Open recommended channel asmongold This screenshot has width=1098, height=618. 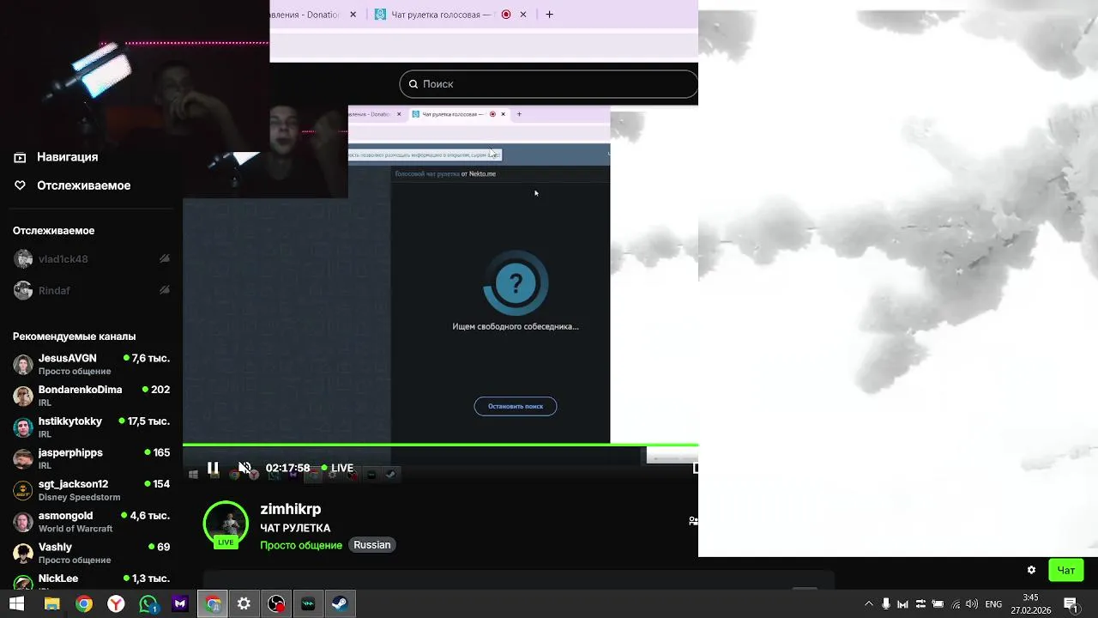(92, 522)
